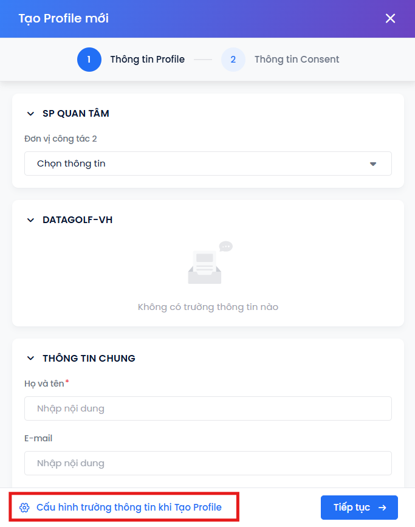Click the step 2 circle indicator
The width and height of the screenshot is (415, 527).
coord(233,60)
